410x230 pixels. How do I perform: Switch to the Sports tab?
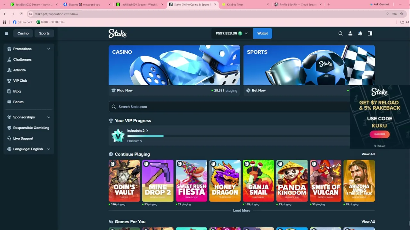[44, 33]
